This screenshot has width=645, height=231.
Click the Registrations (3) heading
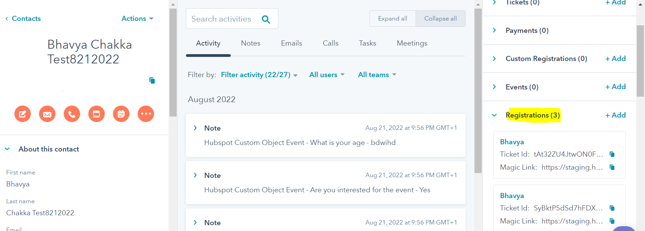point(533,115)
